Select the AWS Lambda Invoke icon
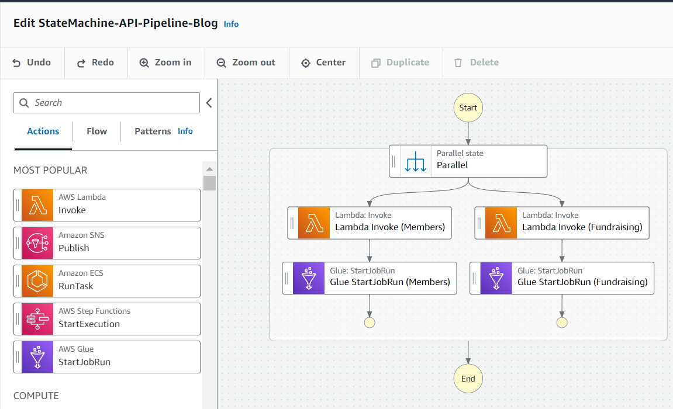673x409 pixels. tap(37, 205)
